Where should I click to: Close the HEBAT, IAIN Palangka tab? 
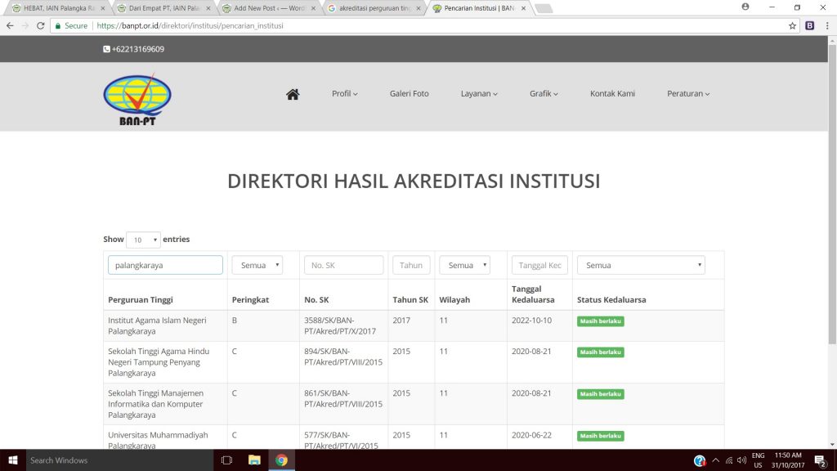coord(102,8)
